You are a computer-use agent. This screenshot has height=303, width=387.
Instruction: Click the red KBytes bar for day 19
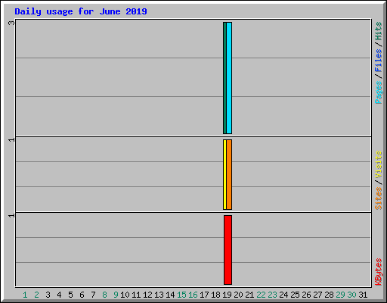click(x=228, y=250)
